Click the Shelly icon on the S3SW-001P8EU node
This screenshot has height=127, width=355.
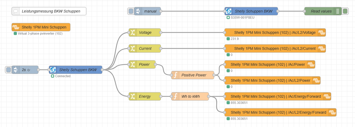point(229,11)
